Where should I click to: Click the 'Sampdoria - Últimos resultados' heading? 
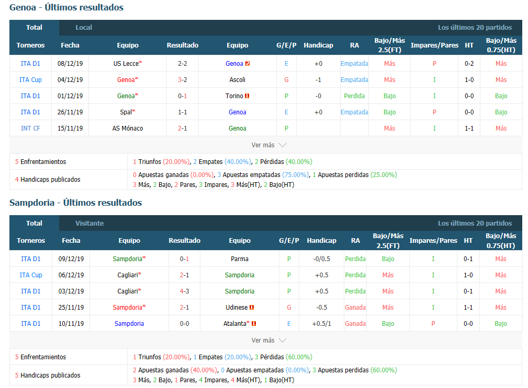pyautogui.click(x=76, y=203)
